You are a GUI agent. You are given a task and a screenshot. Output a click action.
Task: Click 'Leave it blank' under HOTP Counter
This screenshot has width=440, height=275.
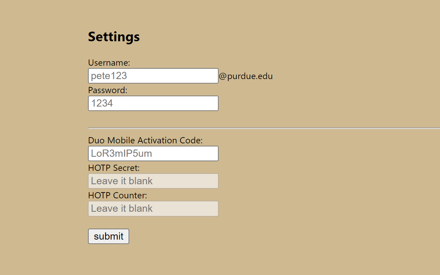[x=122, y=209]
